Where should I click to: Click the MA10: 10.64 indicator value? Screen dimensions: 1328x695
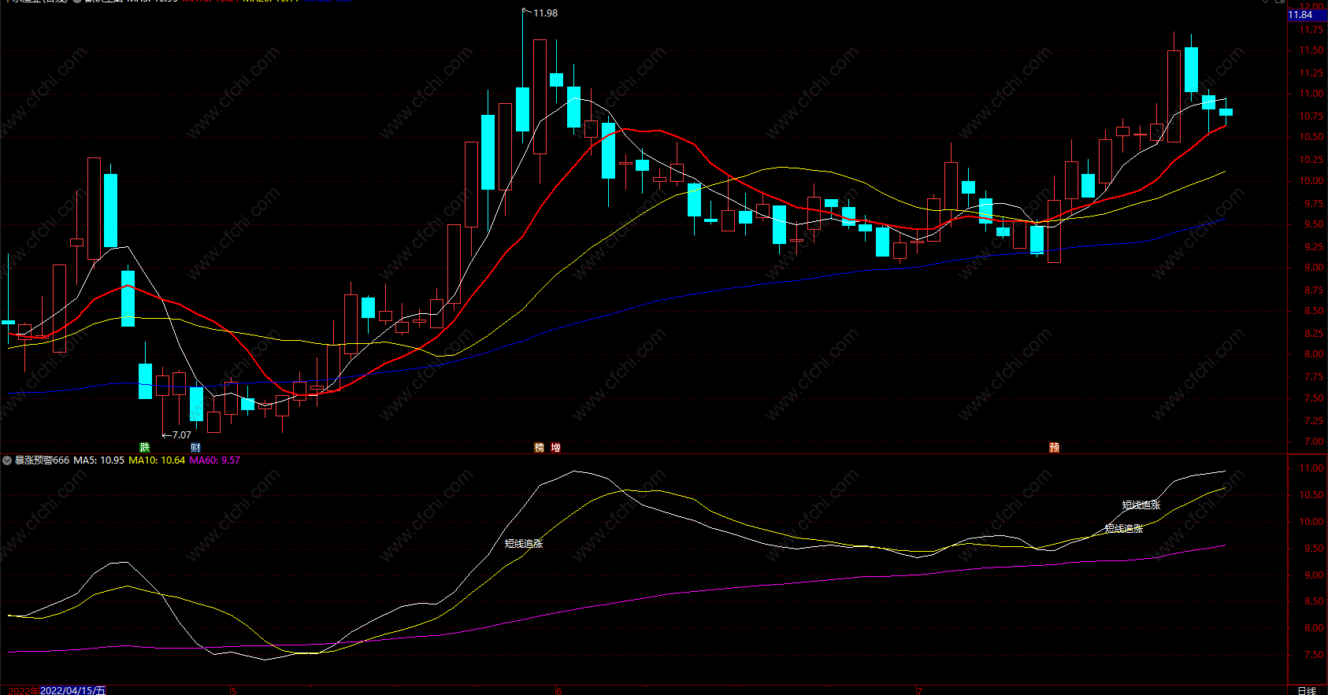(x=158, y=460)
